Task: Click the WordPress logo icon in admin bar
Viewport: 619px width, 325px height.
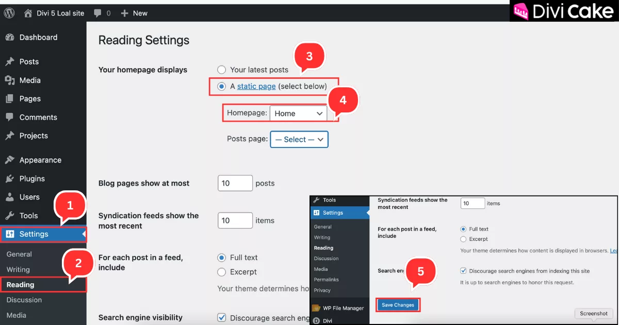Action: 9,13
